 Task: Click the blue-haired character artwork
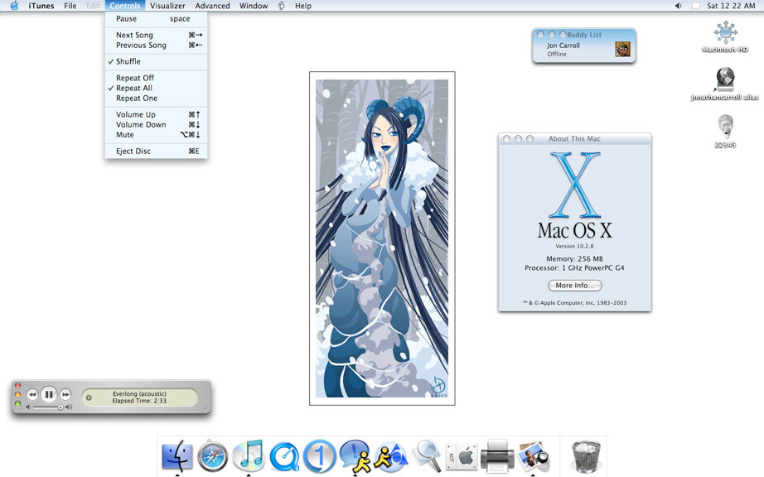[382, 238]
